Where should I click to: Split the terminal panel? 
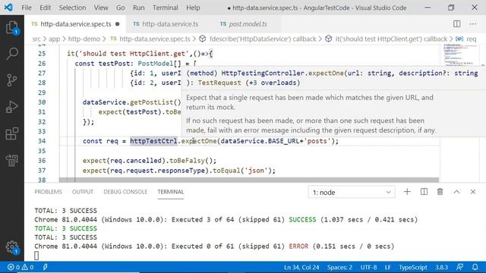coord(424,192)
